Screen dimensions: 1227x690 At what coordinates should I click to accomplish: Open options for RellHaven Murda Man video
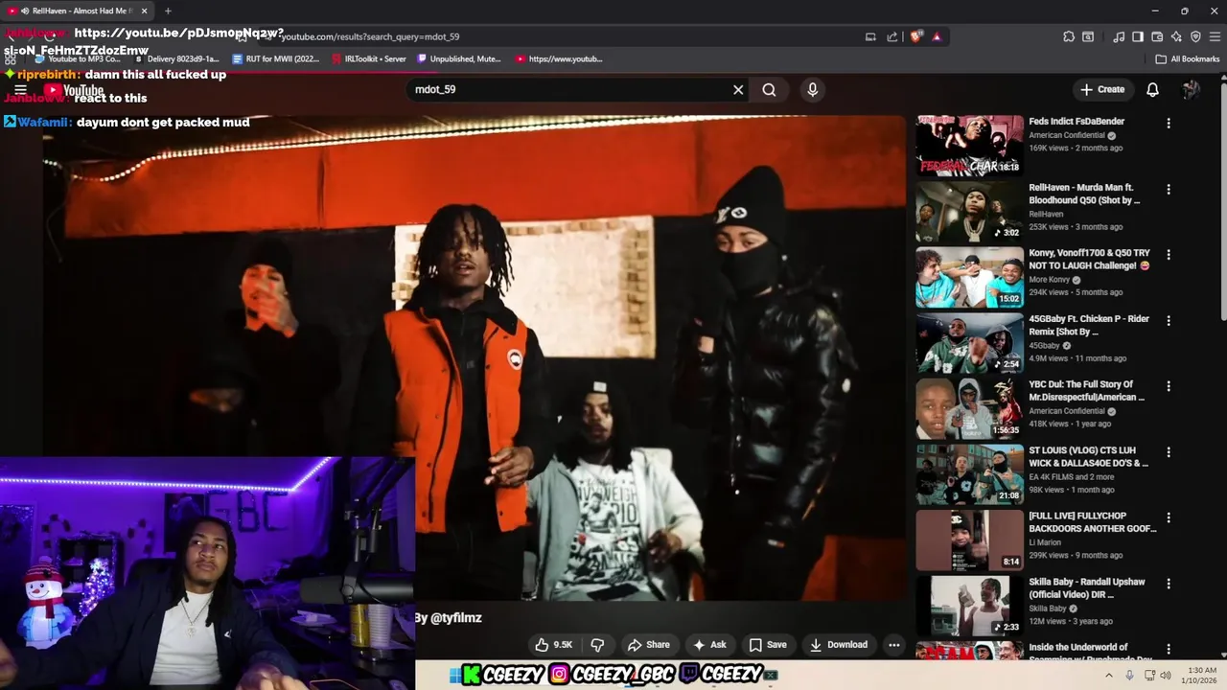pyautogui.click(x=1169, y=190)
